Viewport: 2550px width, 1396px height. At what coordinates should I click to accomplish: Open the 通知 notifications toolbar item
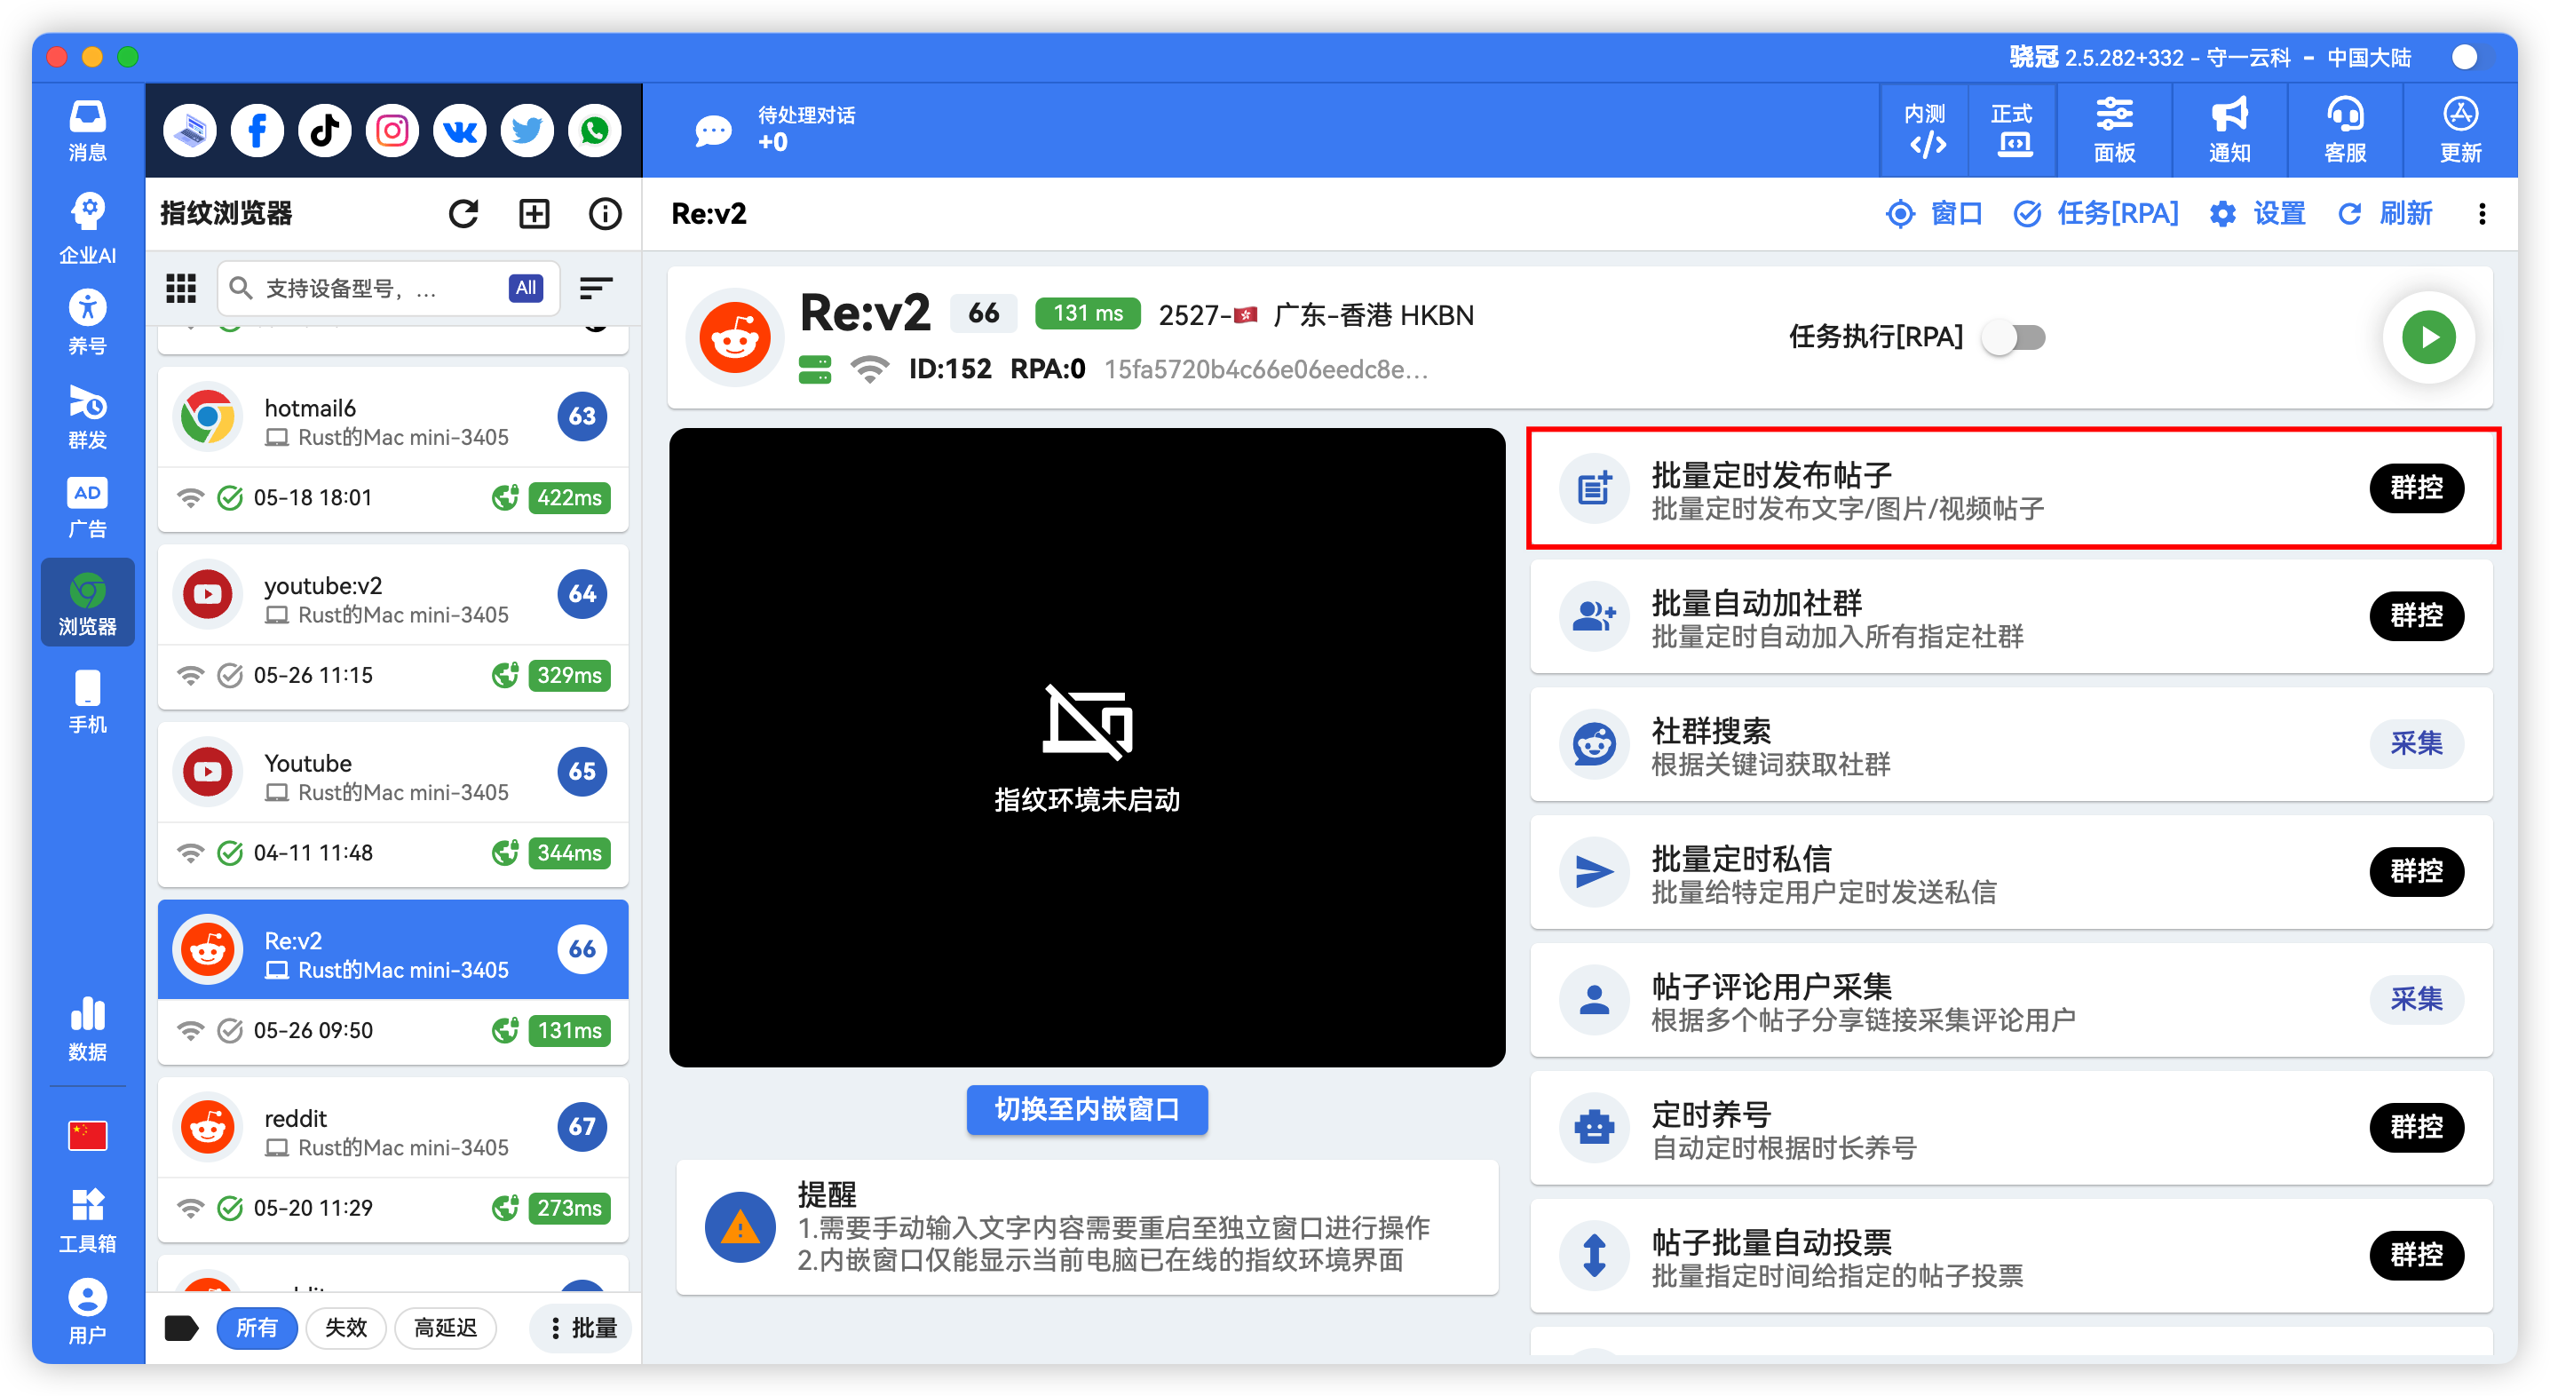(x=2229, y=131)
